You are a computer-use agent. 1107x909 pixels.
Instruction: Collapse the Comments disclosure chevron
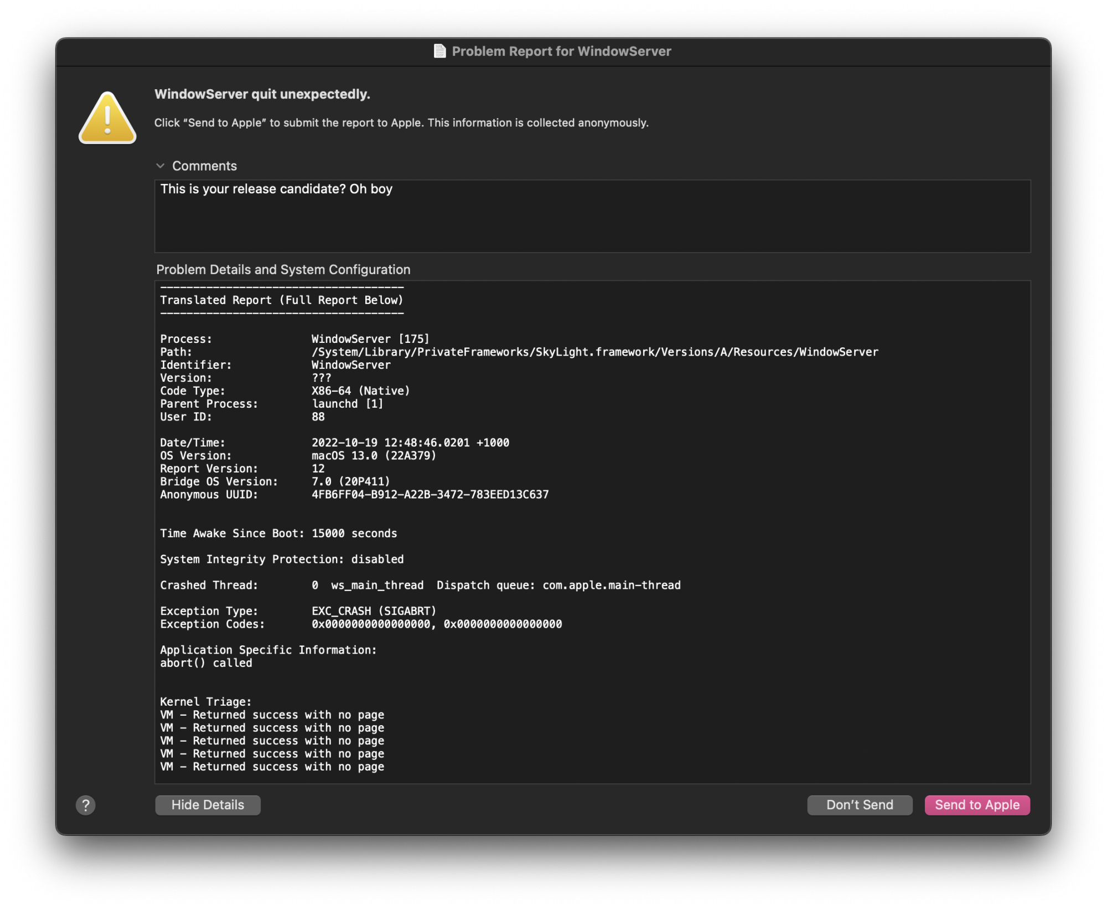coord(161,166)
